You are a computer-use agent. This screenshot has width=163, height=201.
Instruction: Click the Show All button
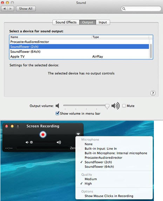pos(26,9)
